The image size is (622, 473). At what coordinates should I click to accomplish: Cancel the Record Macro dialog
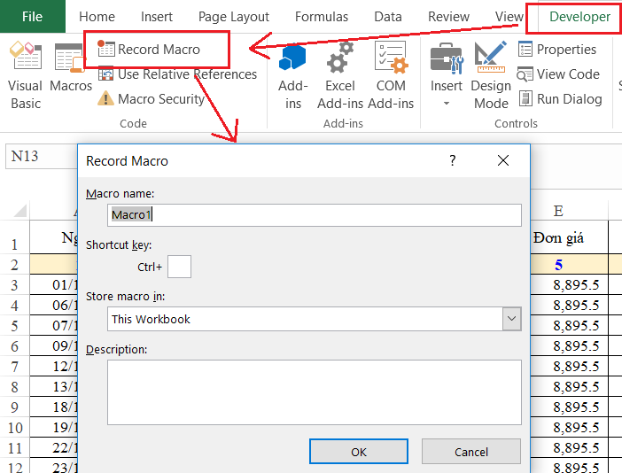point(471,452)
